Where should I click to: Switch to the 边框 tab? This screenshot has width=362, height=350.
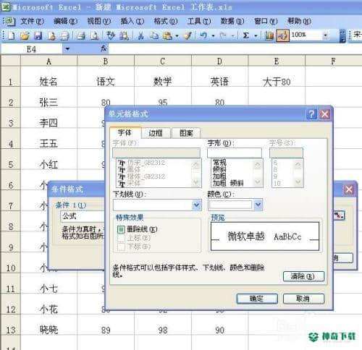(156, 133)
